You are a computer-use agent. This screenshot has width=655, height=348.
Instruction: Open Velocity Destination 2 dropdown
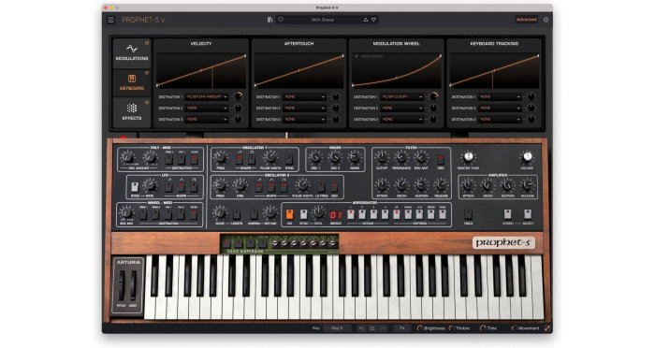[207, 109]
